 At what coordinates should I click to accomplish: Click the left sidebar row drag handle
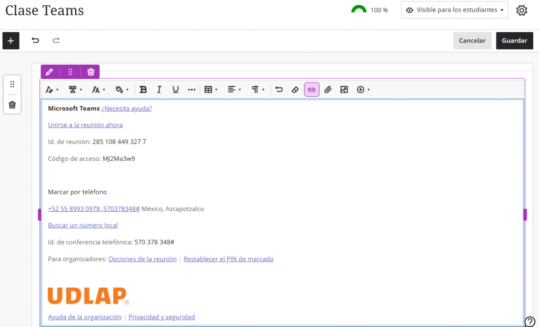click(13, 84)
